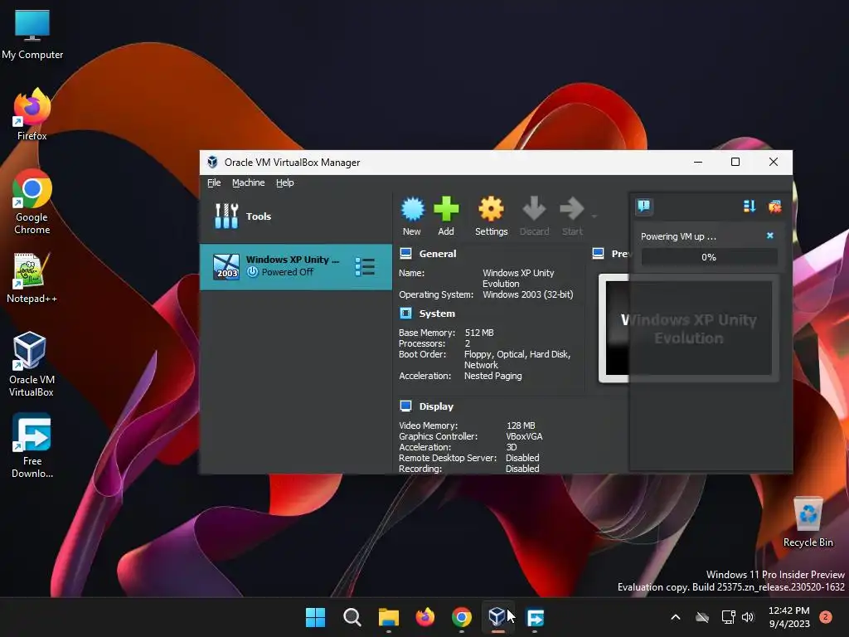Select the Recycle Bin desktop icon
The width and height of the screenshot is (849, 637).
click(808, 522)
